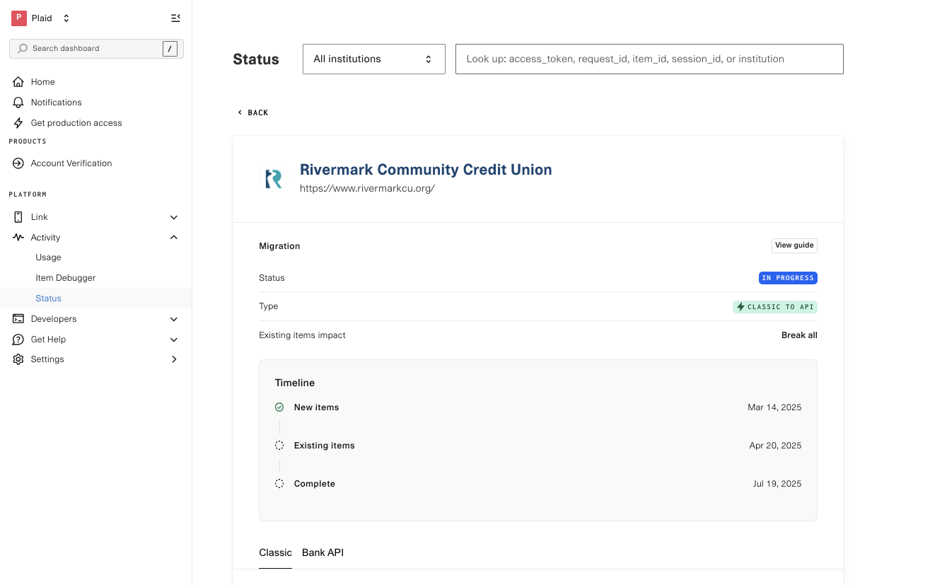
Task: Click the 'Mar 14, 2025' date
Action: point(774,407)
